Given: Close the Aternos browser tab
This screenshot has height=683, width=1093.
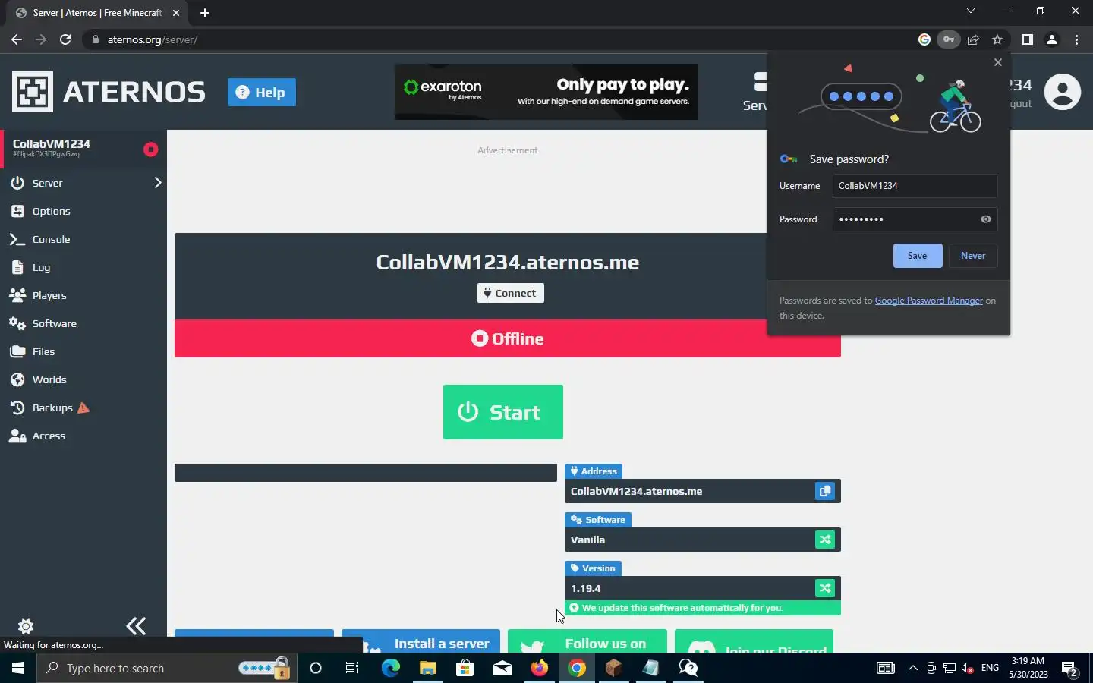Looking at the screenshot, I should pos(176,13).
